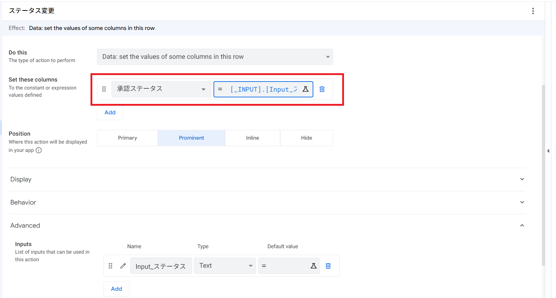
Task: Open the Text input type dropdown
Action: click(x=225, y=266)
